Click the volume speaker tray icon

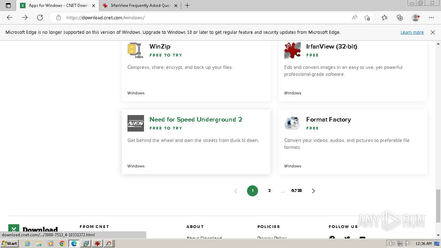point(392,244)
